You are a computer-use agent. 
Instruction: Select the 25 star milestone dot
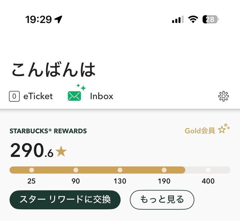tap(32, 170)
